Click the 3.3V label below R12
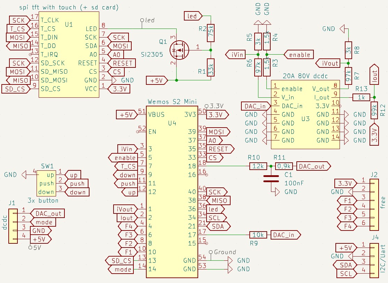 [374, 135]
